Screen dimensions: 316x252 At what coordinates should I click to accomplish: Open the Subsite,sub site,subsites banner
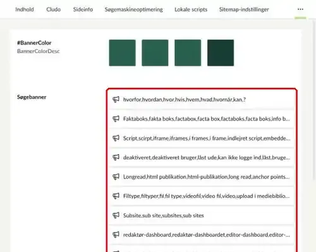[x=202, y=215]
